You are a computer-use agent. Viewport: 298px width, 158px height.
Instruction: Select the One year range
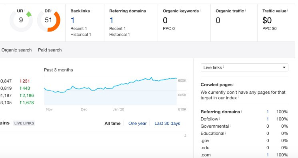point(138,123)
